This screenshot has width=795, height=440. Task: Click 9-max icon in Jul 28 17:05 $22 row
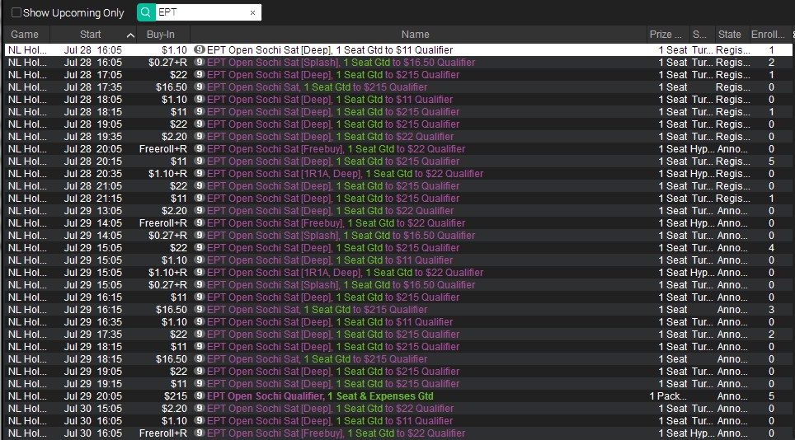point(200,74)
